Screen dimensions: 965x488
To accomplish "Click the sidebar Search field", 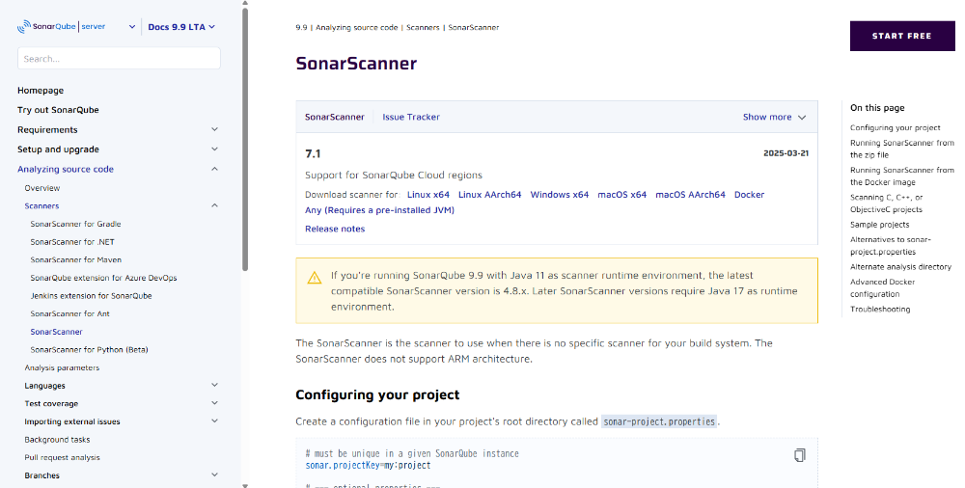I will pyautogui.click(x=119, y=59).
